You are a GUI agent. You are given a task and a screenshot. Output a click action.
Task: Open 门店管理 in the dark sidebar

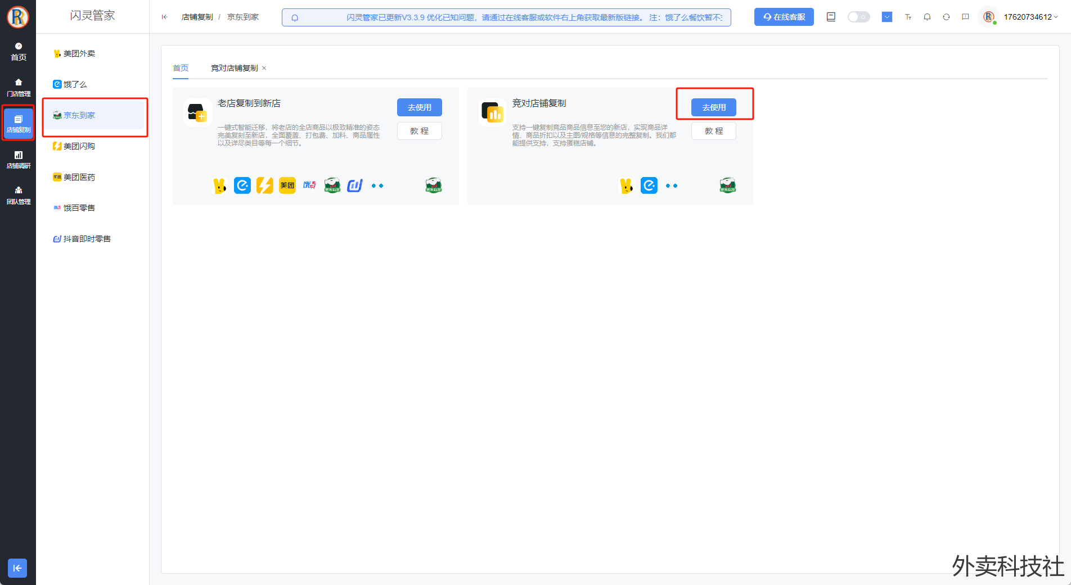tap(18, 88)
